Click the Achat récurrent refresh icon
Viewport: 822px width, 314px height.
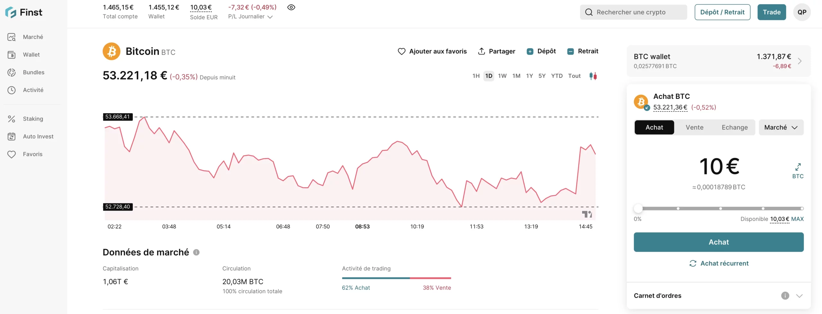[x=693, y=263]
